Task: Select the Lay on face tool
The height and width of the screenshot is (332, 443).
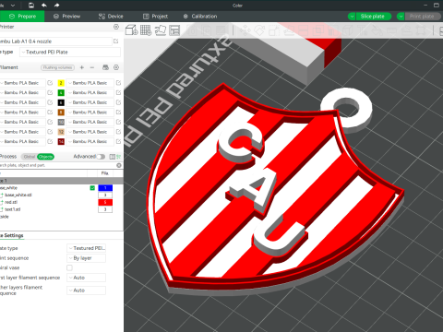Action: 288,30
